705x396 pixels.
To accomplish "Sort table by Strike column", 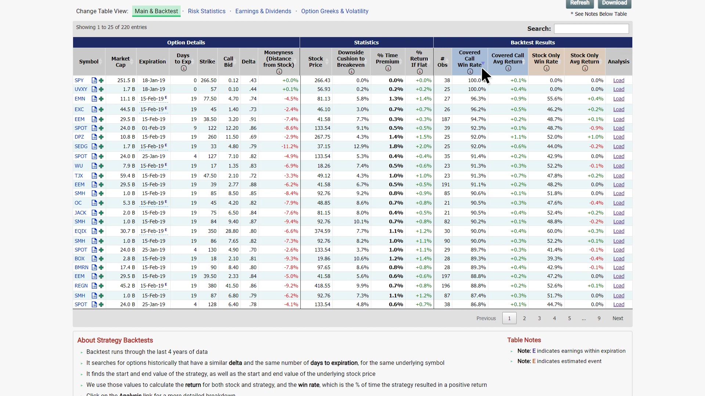I will tap(207, 62).
